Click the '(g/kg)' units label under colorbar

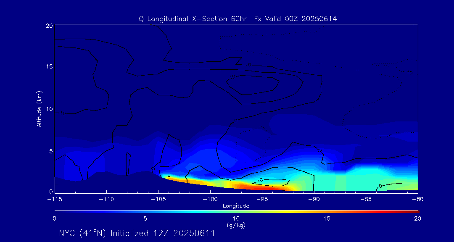point(236,225)
